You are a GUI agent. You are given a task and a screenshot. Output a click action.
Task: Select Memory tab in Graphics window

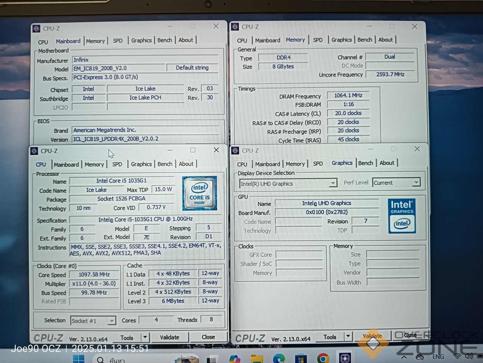click(295, 164)
